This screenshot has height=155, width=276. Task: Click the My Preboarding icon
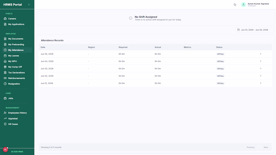tap(5, 45)
